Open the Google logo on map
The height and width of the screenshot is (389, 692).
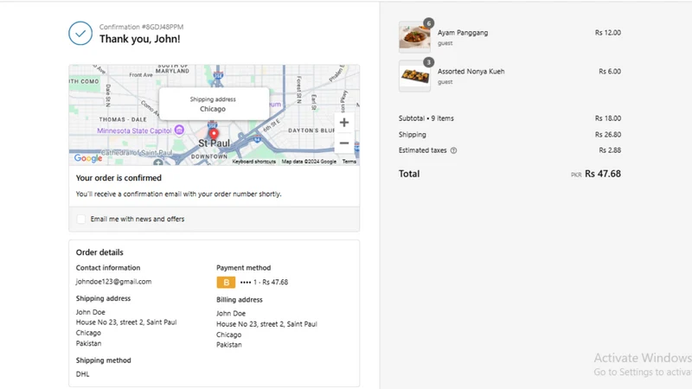[x=88, y=158]
